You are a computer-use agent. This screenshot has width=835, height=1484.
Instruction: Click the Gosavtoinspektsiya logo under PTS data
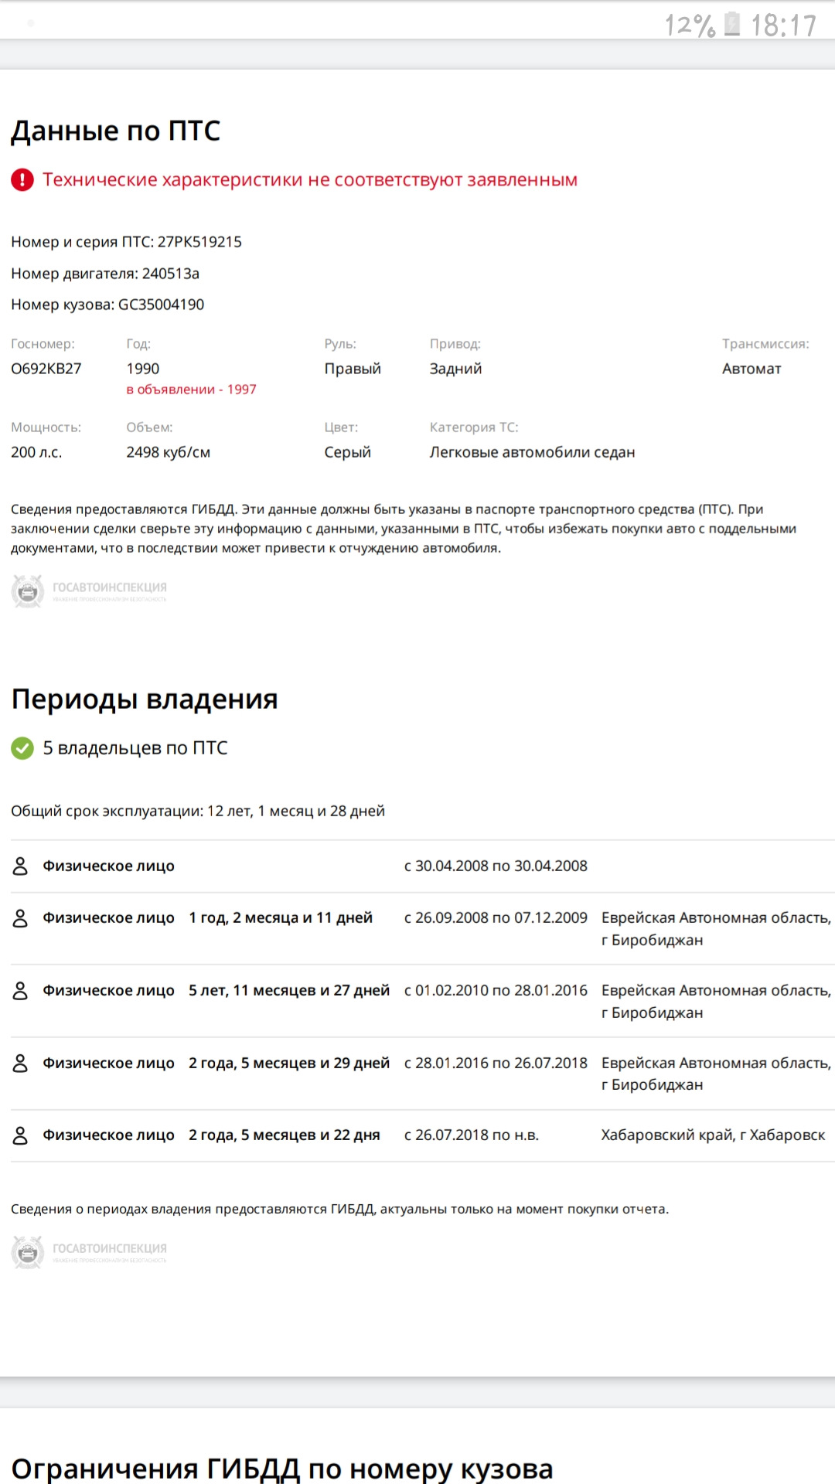point(89,591)
